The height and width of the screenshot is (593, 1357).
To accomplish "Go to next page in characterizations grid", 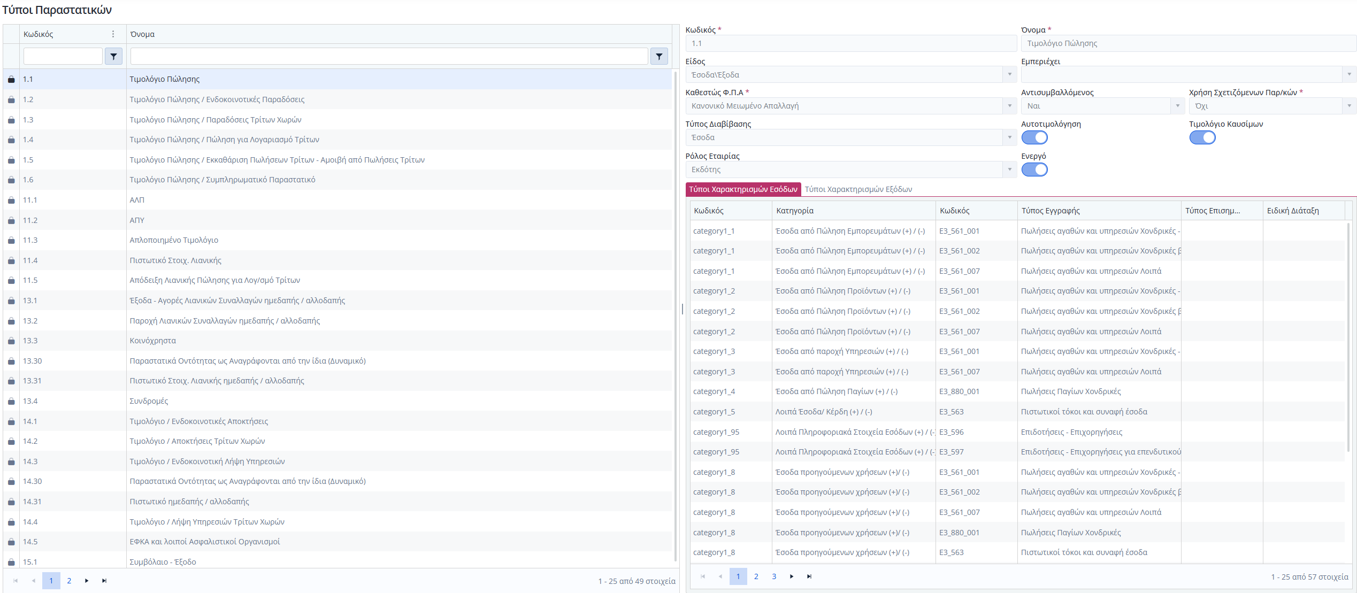I will coord(792,576).
